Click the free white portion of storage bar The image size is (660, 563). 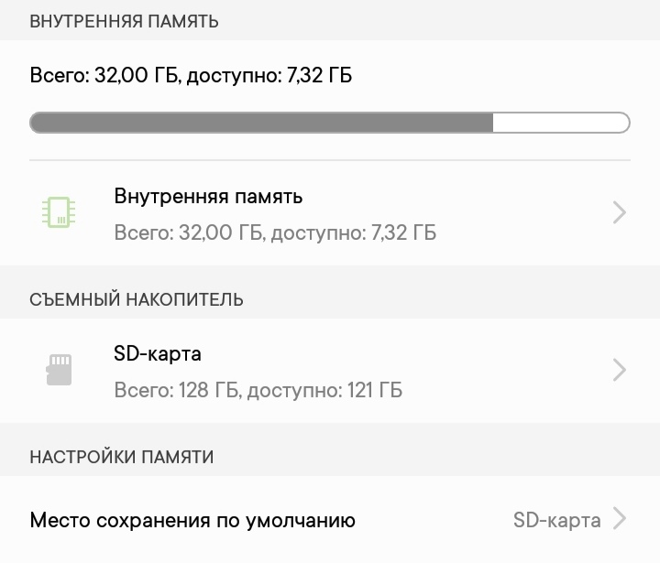point(559,123)
